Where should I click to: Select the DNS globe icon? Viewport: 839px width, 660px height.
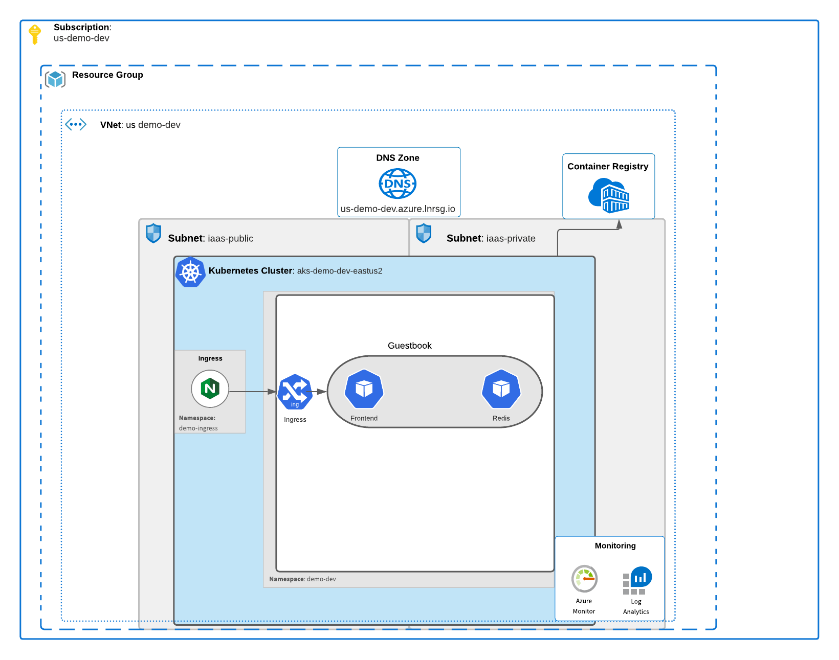click(398, 184)
